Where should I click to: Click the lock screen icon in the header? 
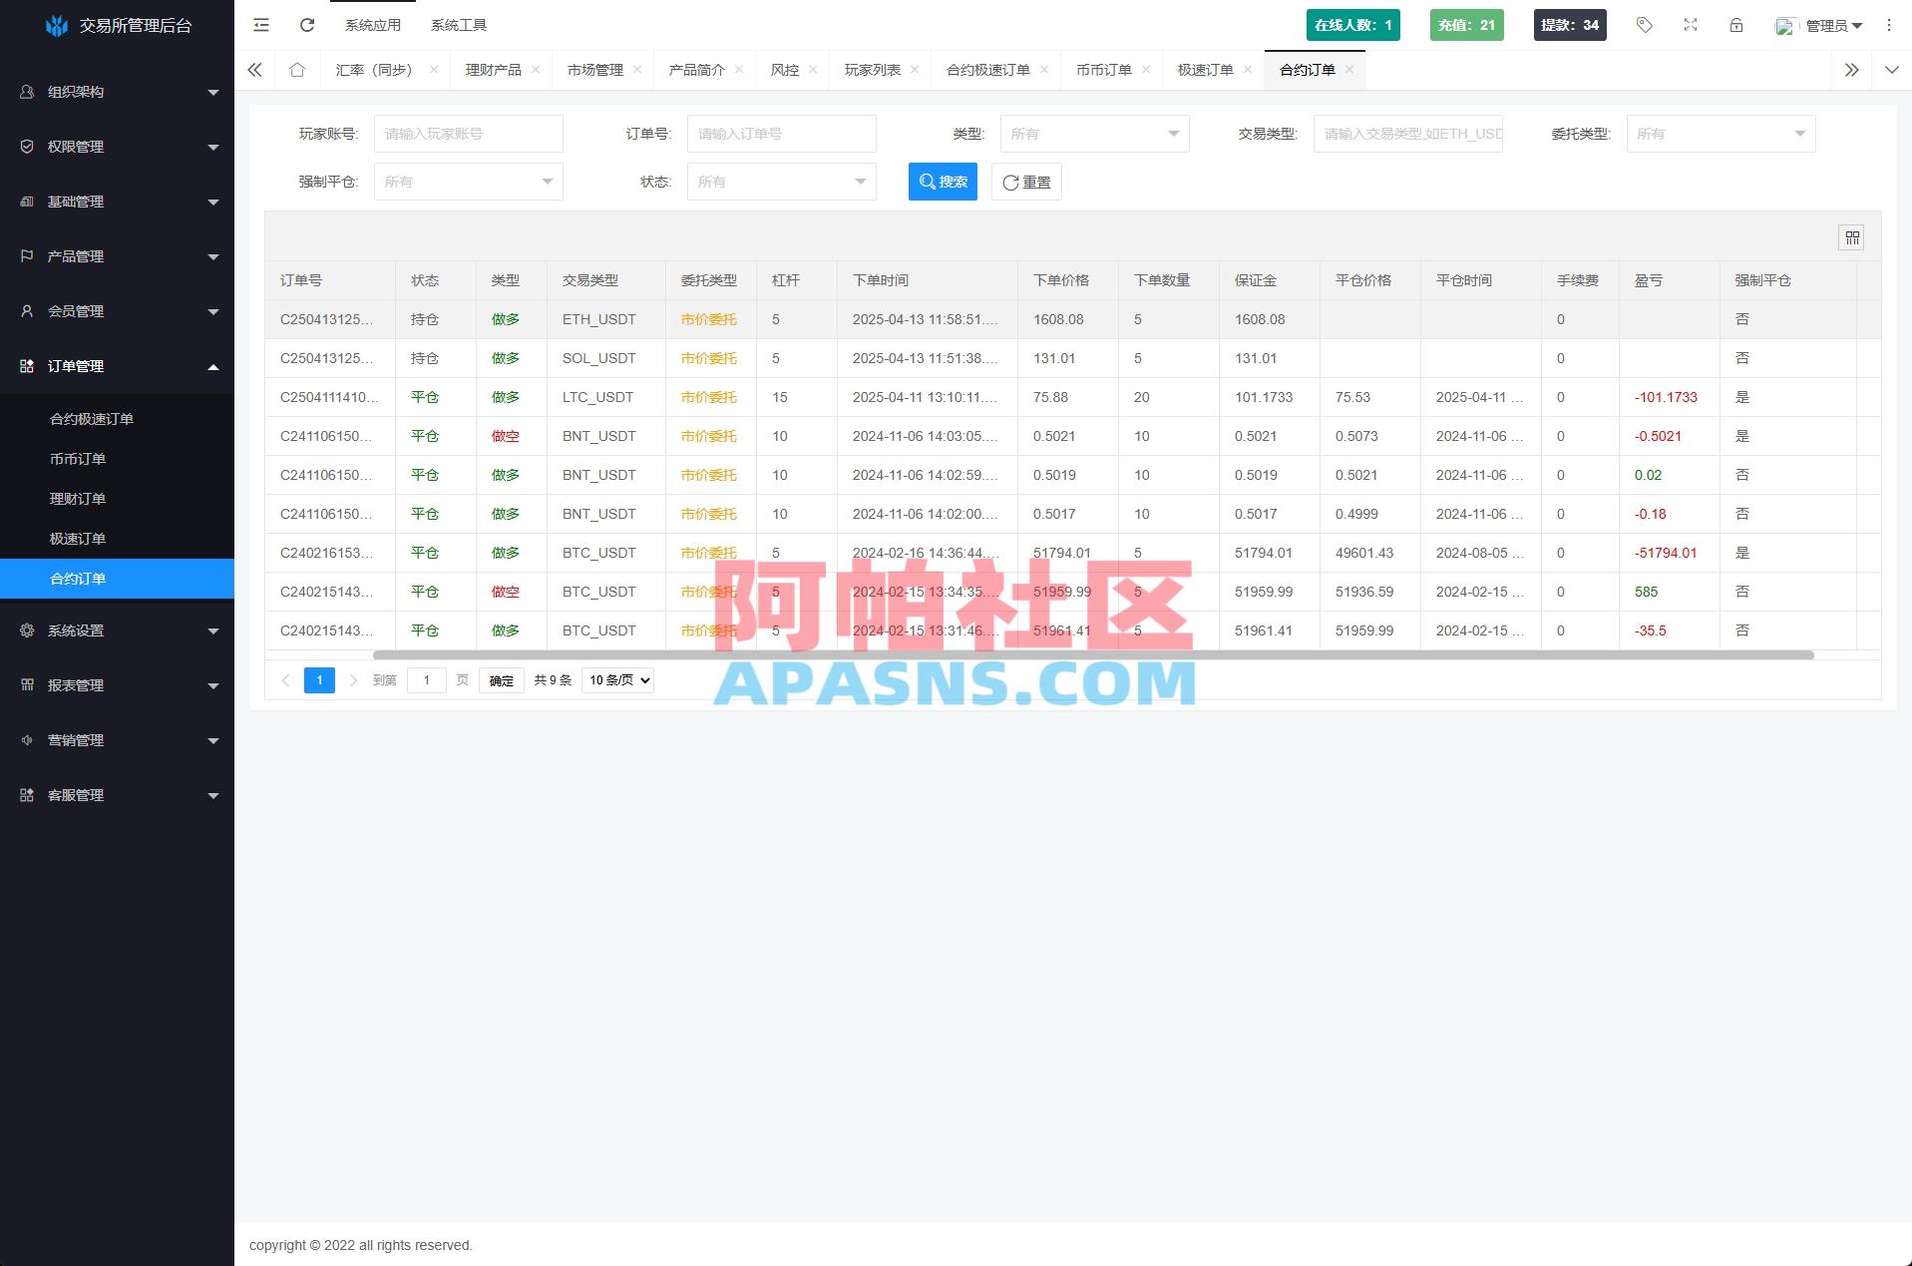coord(1735,25)
